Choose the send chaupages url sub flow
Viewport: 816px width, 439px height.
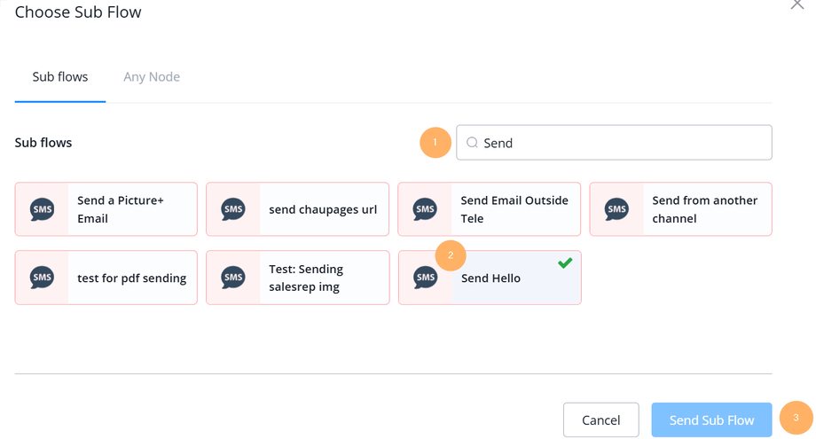[323, 209]
